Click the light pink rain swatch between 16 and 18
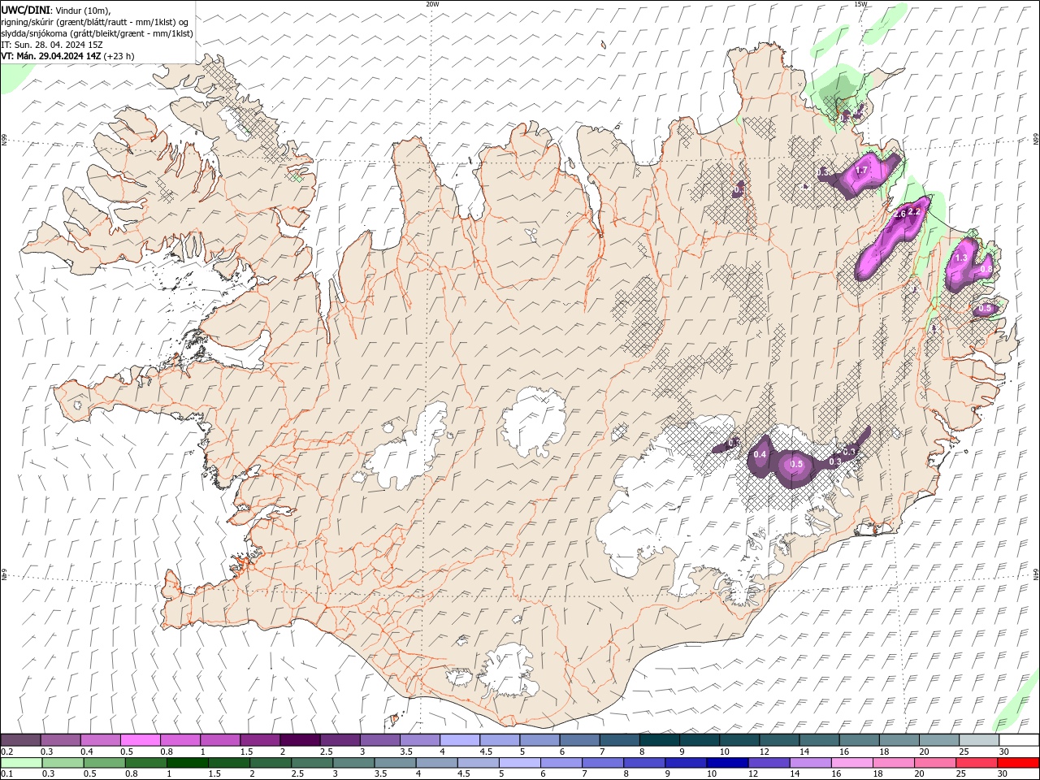Viewport: 1040px width, 780px height. click(x=851, y=763)
